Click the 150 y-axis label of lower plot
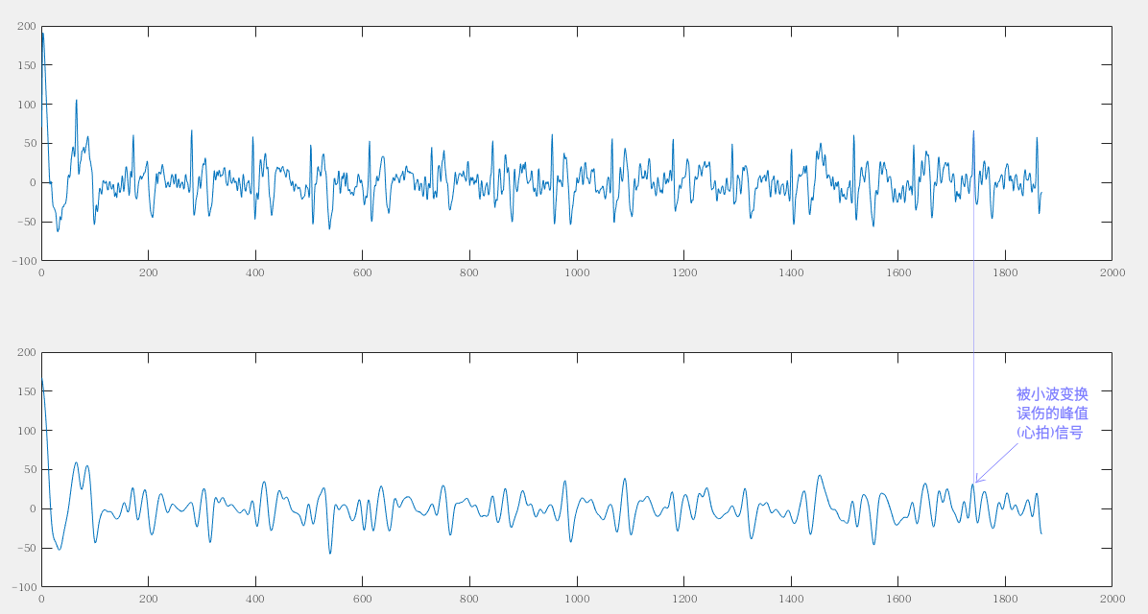1148x614 pixels. 26,391
